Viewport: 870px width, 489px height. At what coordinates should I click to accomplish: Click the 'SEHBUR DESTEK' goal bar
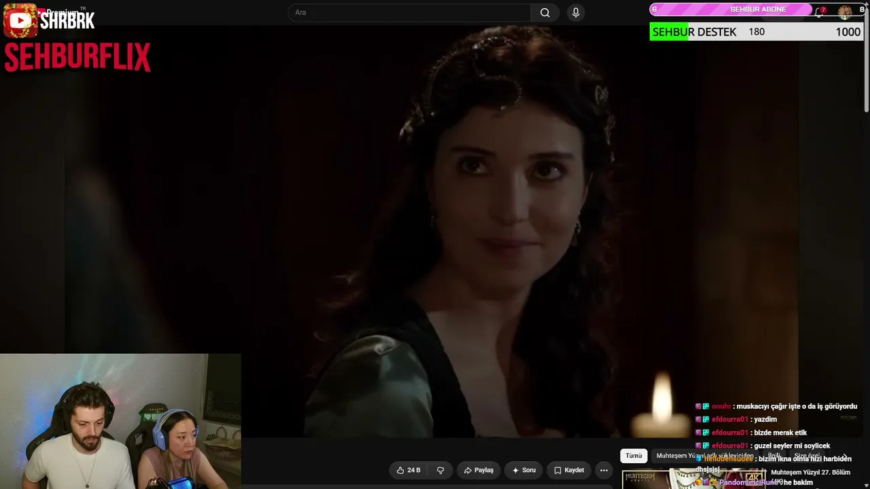758,32
